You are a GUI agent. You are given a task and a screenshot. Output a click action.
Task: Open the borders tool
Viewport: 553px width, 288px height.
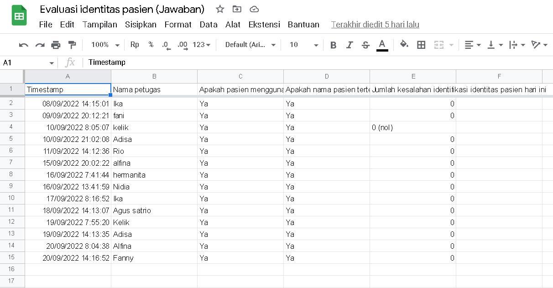422,45
